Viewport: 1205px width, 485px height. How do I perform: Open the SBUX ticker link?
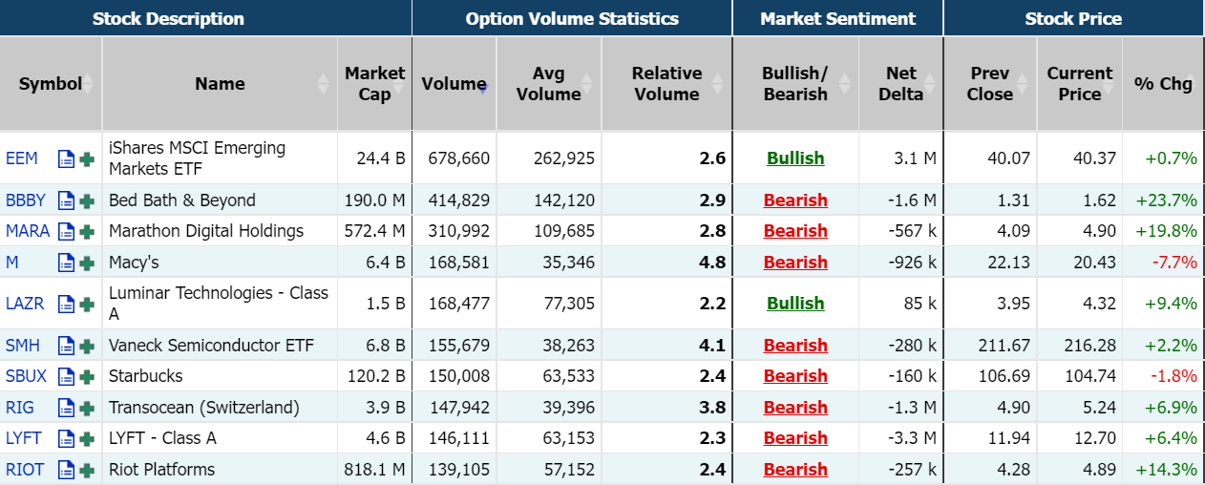tap(26, 376)
